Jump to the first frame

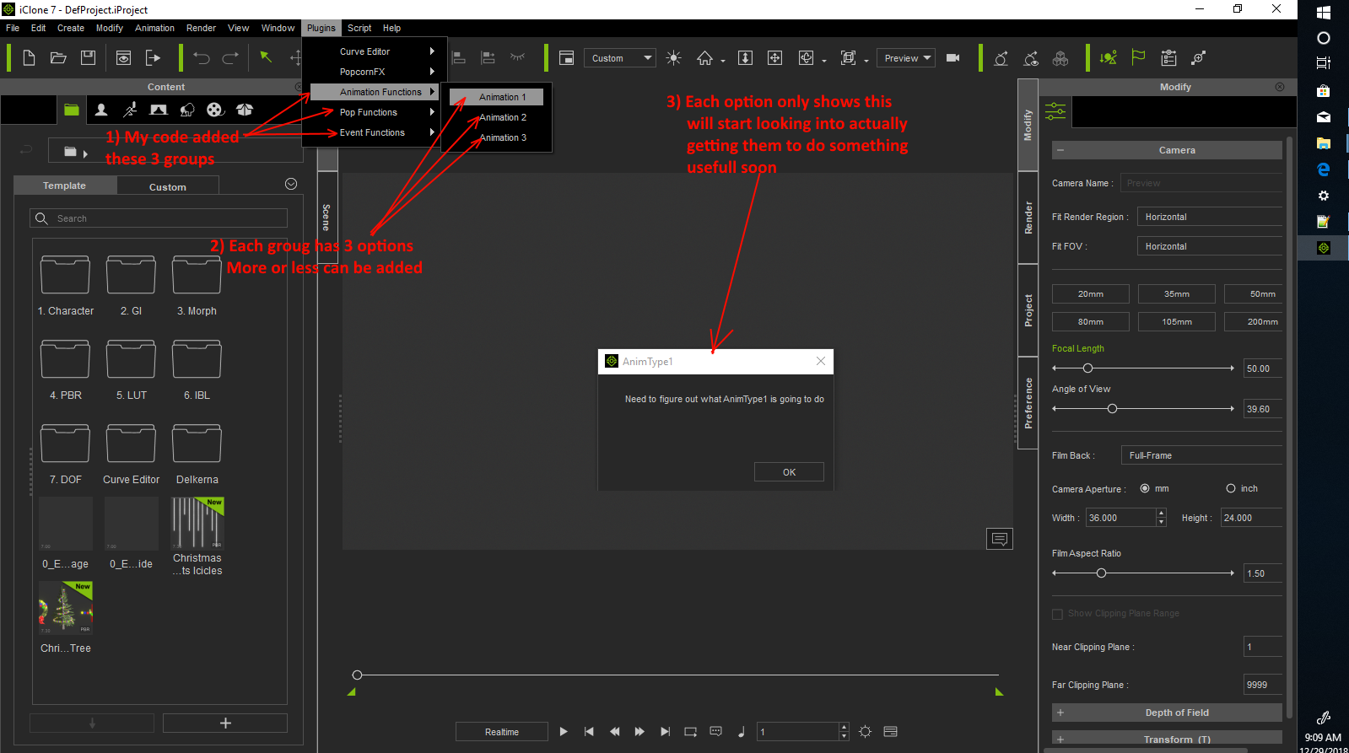pyautogui.click(x=589, y=732)
